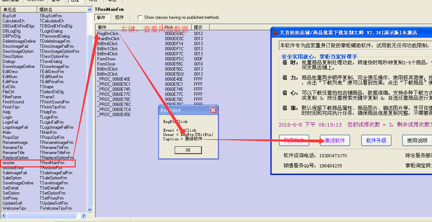432x222 pixels.
Task: Click the right arrow of the bottom horizontal scrollbar
Action: [x=84, y=215]
